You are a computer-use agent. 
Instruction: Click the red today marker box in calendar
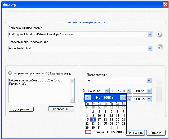click(88, 132)
